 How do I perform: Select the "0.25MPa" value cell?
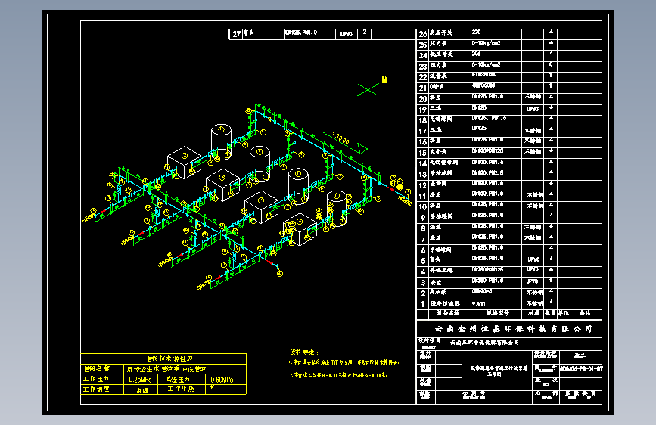click(x=140, y=380)
